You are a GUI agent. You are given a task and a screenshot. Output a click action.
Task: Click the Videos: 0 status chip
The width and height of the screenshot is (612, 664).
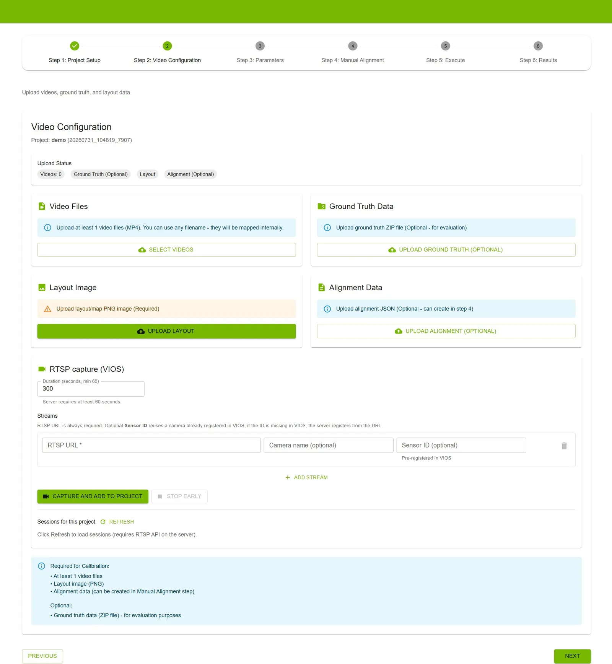coord(51,174)
